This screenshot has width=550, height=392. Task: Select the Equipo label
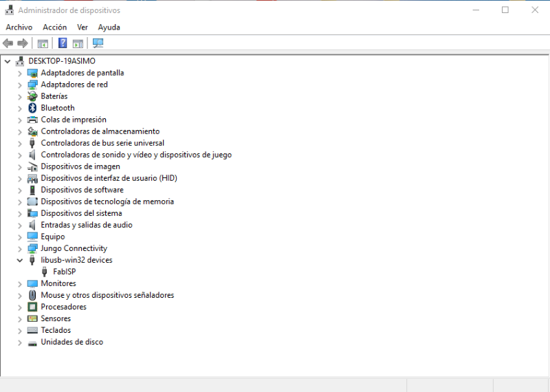pyautogui.click(x=53, y=237)
